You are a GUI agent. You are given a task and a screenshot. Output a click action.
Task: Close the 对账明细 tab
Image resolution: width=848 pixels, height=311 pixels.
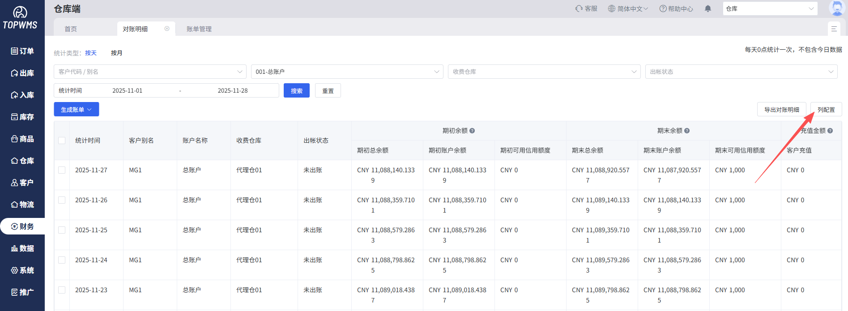[x=167, y=29]
